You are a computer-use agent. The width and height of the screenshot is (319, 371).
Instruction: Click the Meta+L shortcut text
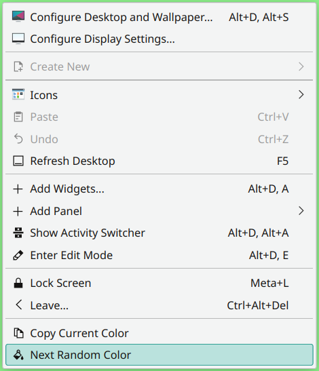[x=269, y=283]
